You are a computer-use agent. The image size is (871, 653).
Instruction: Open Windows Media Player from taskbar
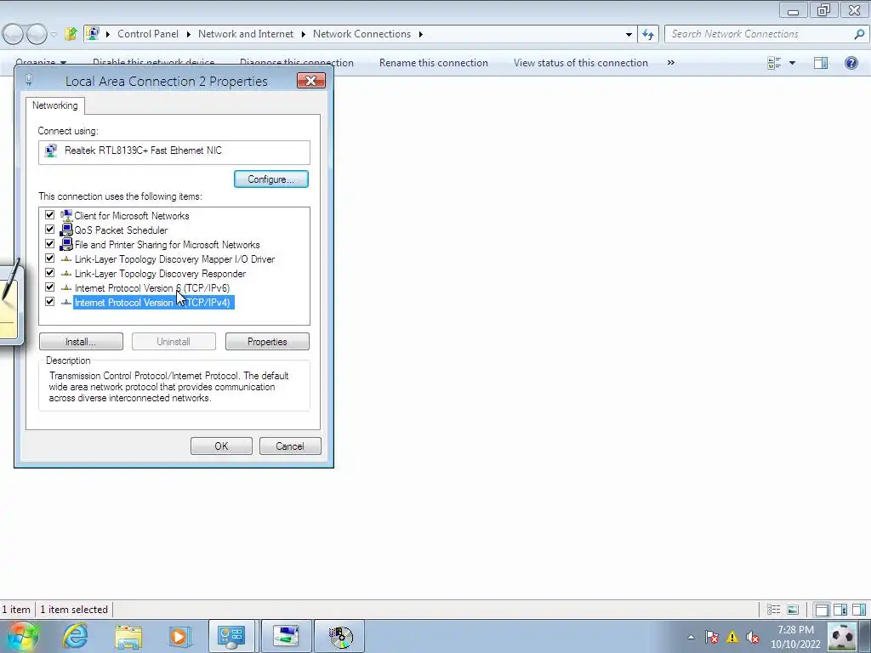click(179, 637)
